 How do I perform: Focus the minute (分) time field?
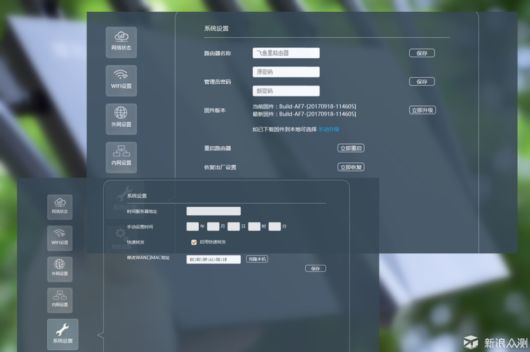coord(275,226)
